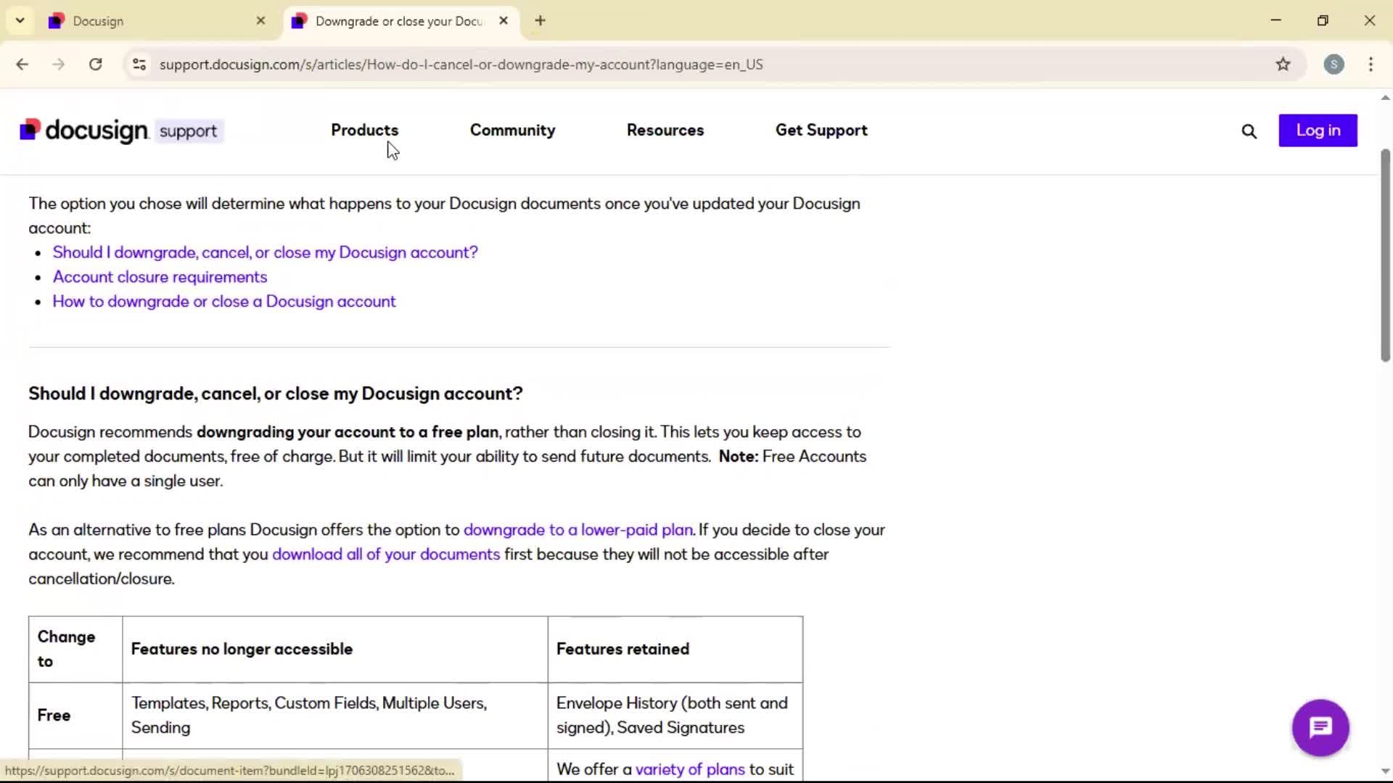Image resolution: width=1393 pixels, height=783 pixels.
Task: Reload the page using the refresh icon
Action: pyautogui.click(x=95, y=65)
